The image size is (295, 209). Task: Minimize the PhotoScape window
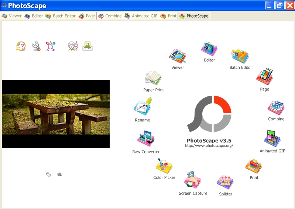pos(270,6)
